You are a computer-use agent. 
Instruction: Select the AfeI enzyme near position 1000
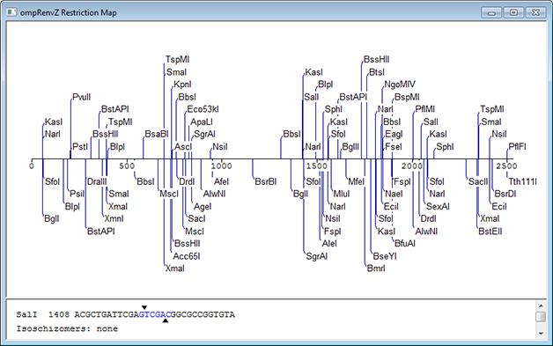click(x=221, y=181)
